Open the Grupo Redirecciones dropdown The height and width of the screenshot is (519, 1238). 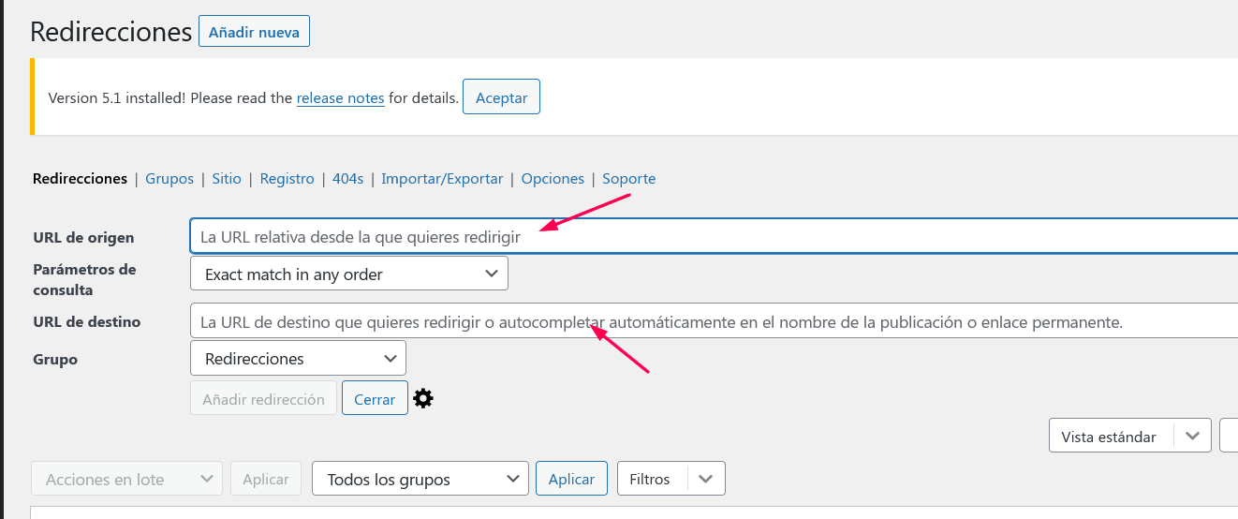[298, 358]
